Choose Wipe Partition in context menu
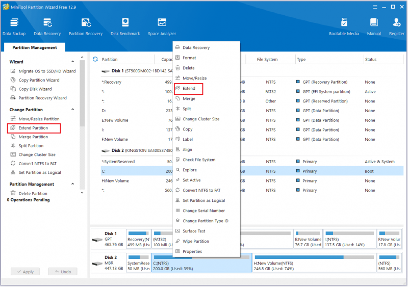This screenshot has width=408, height=287. point(207,241)
